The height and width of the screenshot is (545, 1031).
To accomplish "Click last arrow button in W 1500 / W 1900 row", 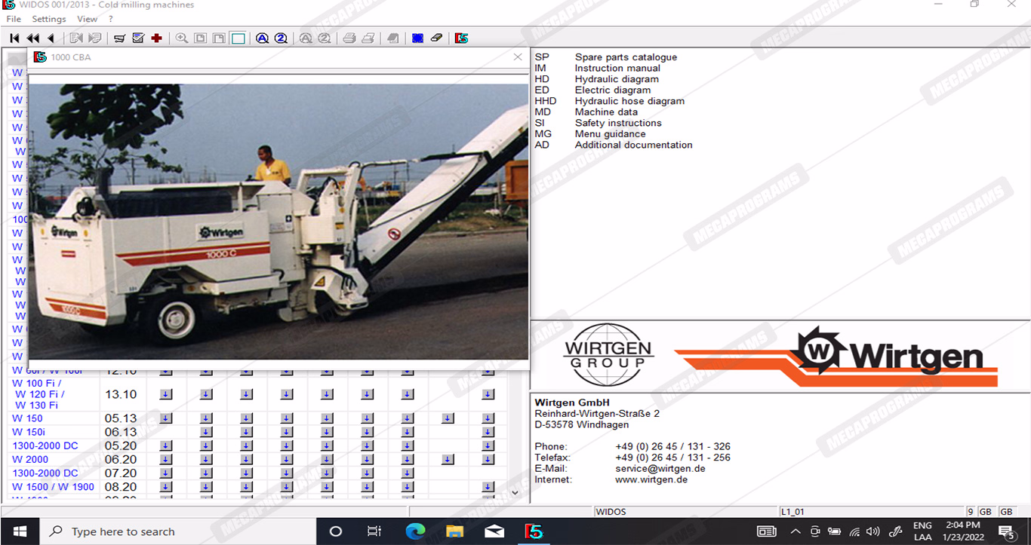I will click(488, 487).
